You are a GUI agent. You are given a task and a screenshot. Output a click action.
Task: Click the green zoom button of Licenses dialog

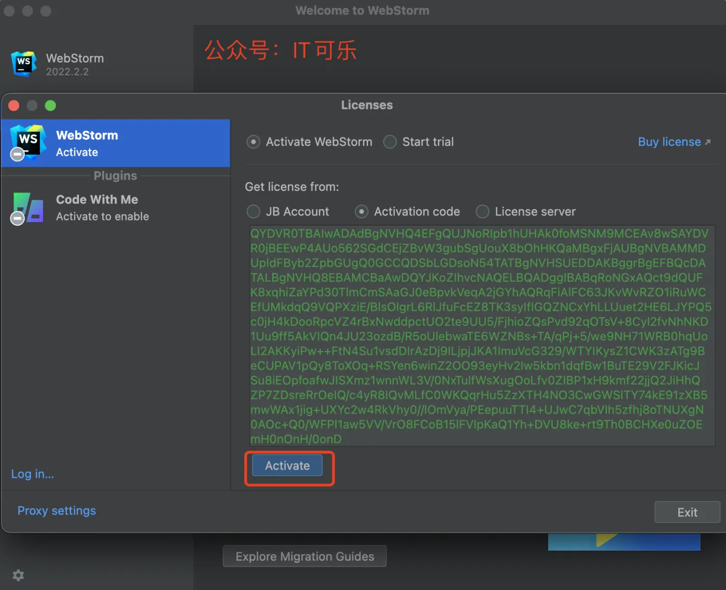(50, 105)
